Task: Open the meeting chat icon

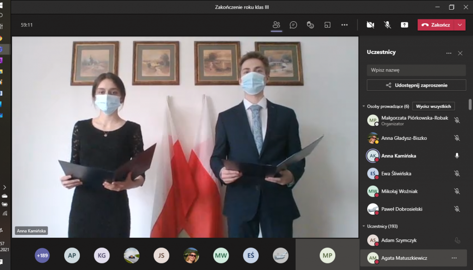Action: 293,25
